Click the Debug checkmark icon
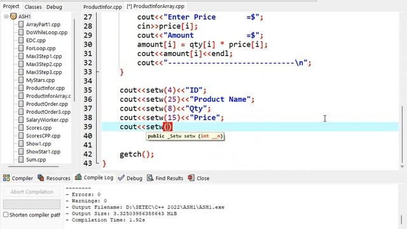 pos(121,178)
